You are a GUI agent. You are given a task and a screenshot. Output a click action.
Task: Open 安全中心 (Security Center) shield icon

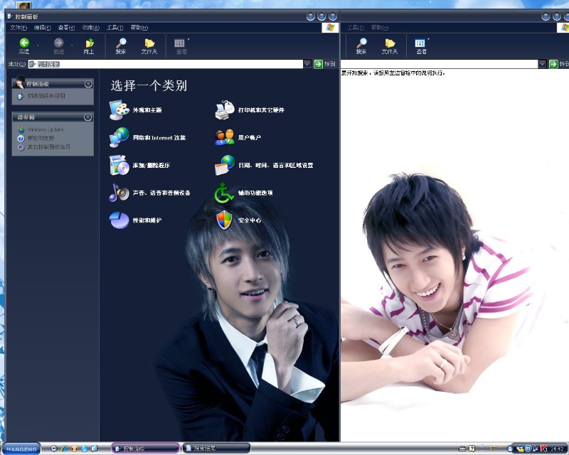coord(225,220)
